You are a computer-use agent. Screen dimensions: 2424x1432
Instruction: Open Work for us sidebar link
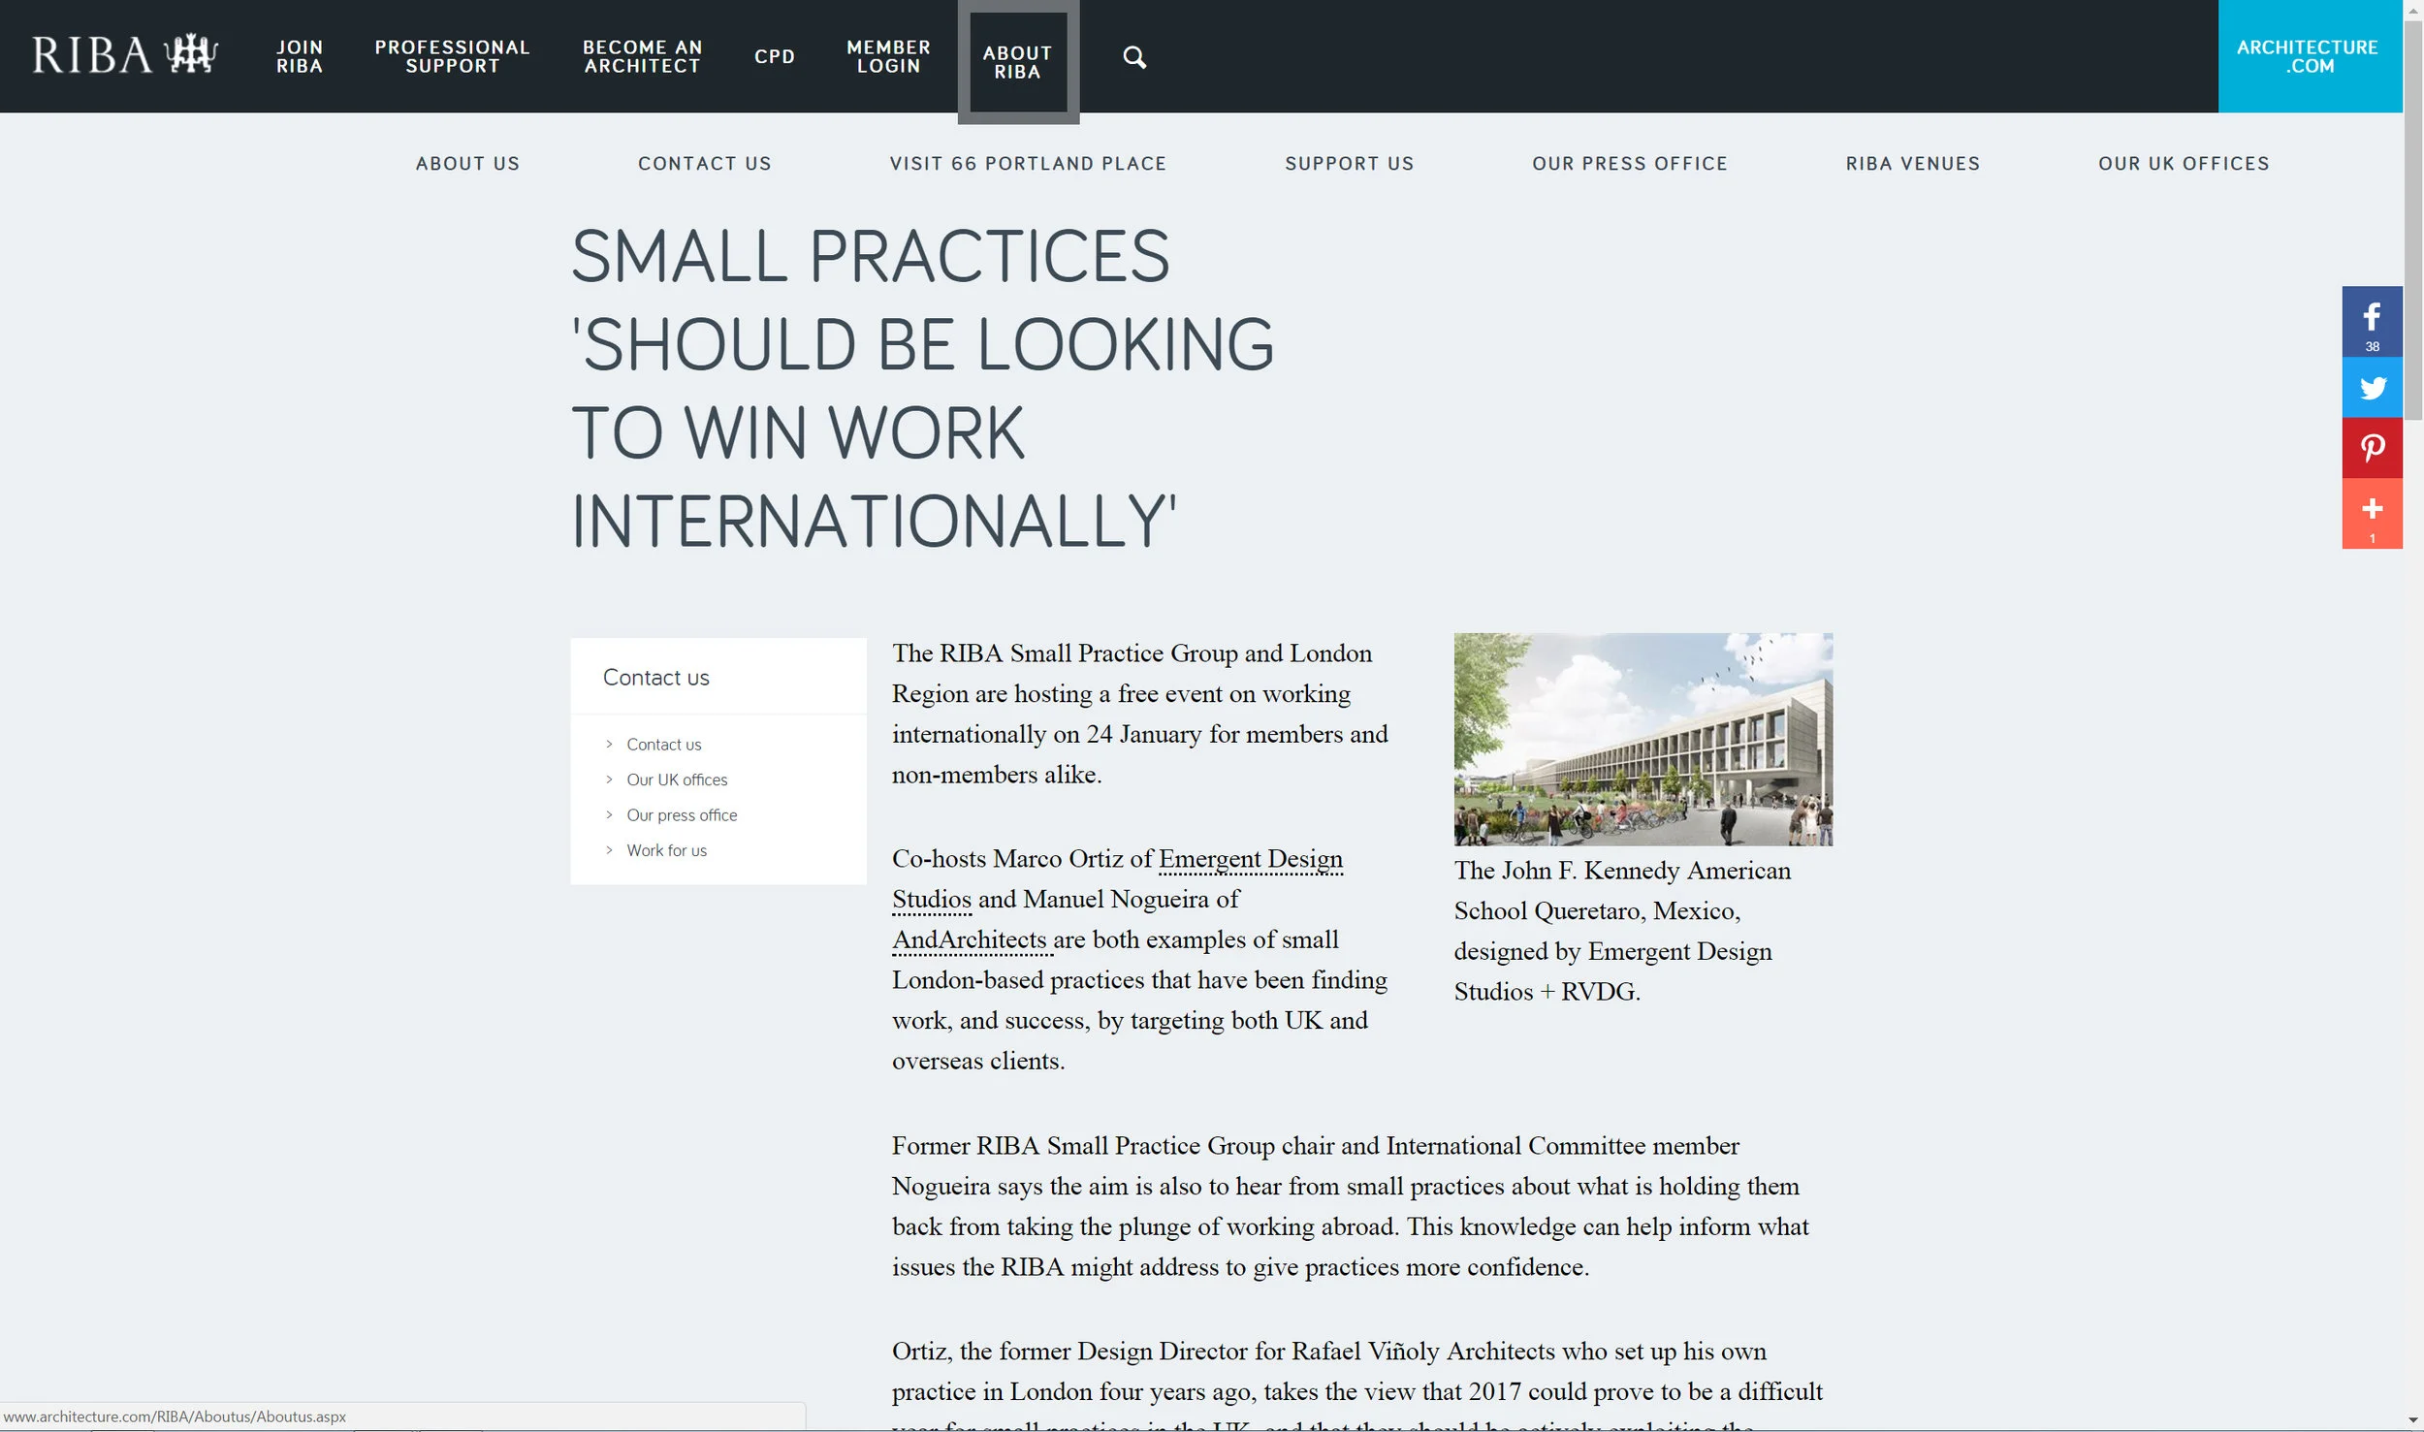667,850
